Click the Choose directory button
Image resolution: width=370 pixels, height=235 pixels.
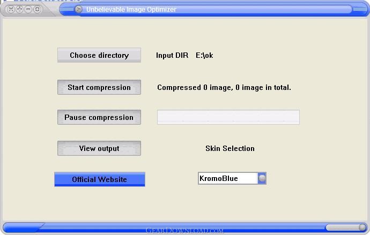pyautogui.click(x=99, y=55)
